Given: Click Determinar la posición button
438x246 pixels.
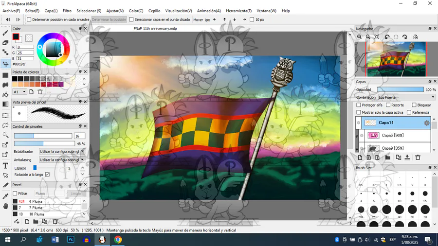Looking at the screenshot, I should tap(109, 19).
